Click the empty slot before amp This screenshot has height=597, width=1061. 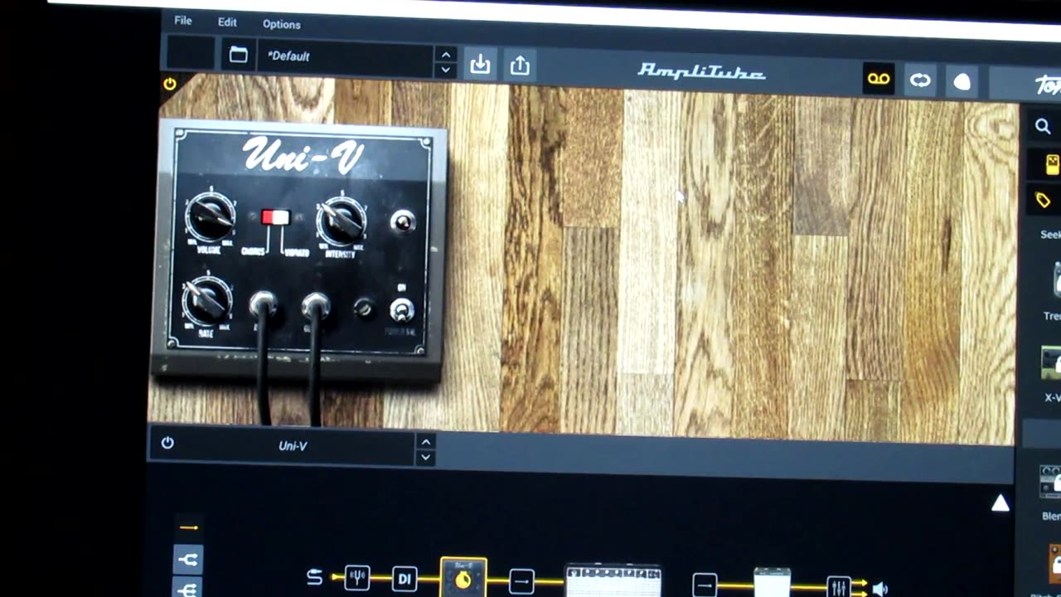click(521, 582)
